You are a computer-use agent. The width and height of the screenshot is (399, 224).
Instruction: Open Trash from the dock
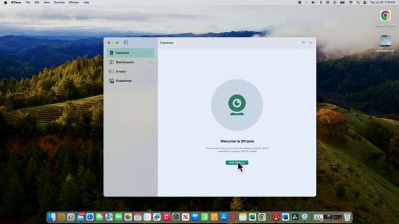pyautogui.click(x=347, y=217)
